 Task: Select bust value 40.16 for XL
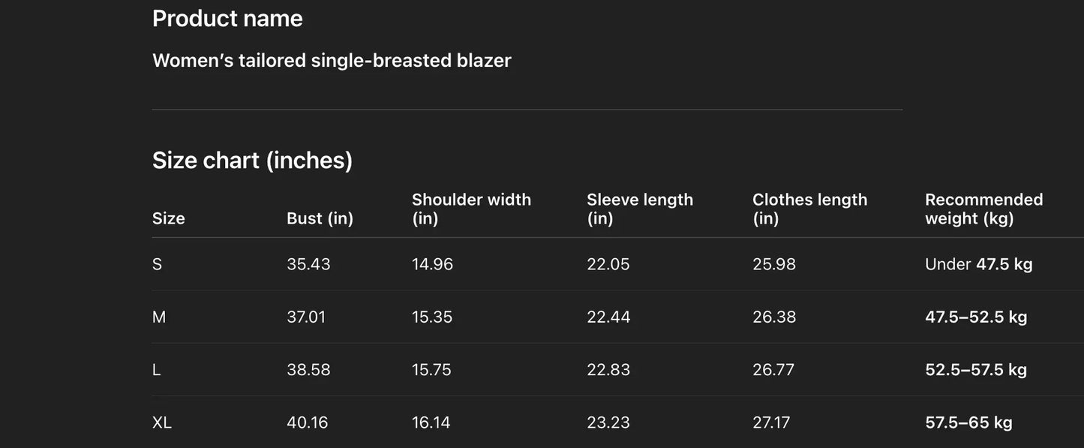tap(308, 422)
